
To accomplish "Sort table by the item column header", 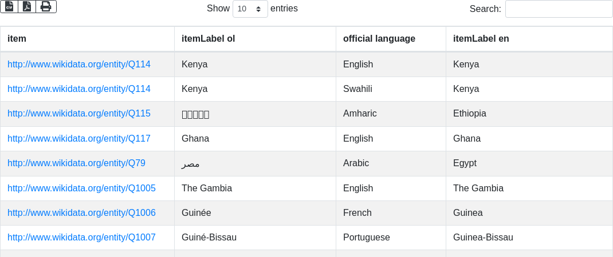I will click(x=17, y=39).
